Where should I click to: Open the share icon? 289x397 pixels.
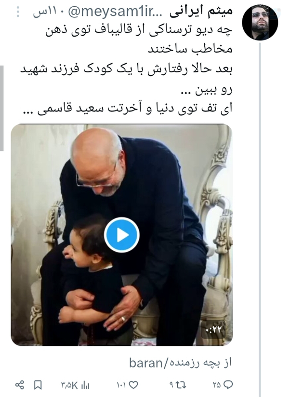click(x=20, y=385)
